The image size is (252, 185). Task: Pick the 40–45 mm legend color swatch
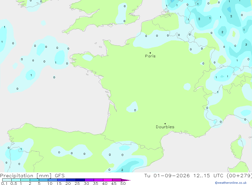pyautogui.click(x=108, y=180)
